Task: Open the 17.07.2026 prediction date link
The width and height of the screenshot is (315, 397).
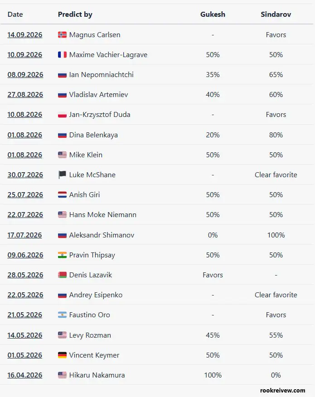Action: 24,235
